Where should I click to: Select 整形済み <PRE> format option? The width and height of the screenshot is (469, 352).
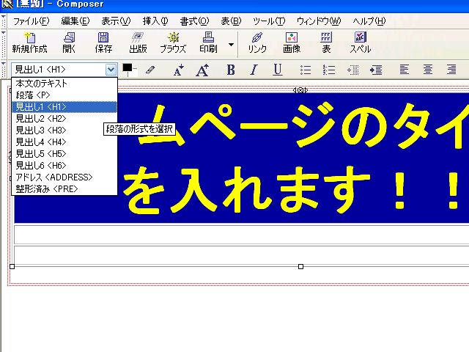point(64,189)
